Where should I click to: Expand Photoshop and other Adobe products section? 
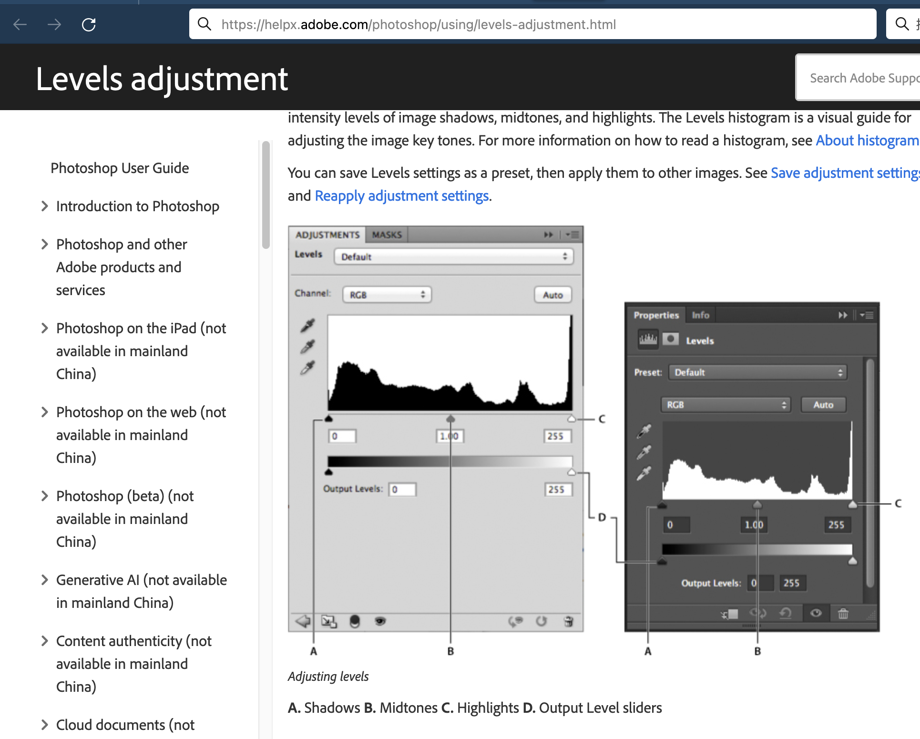45,244
